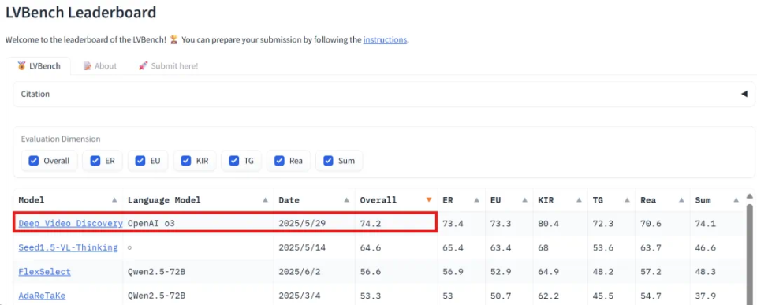Viewport: 757px width, 305px height.
Task: Sort by KIR column arrow
Action: [579, 200]
